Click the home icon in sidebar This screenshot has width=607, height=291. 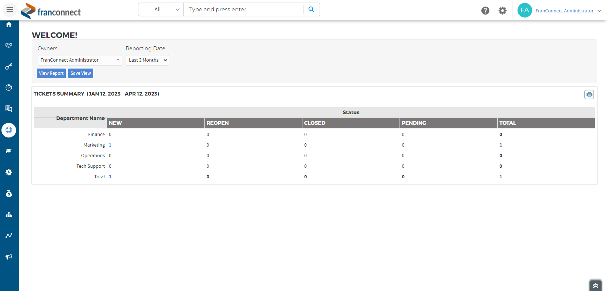(9, 24)
